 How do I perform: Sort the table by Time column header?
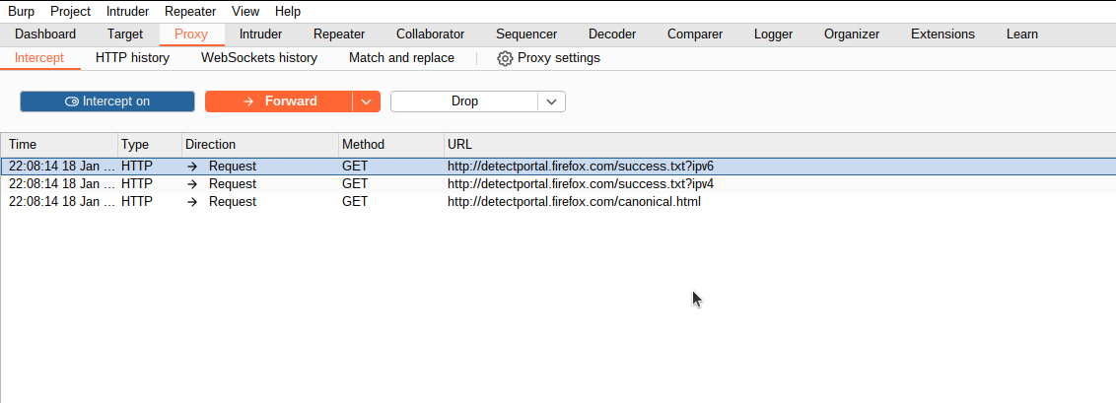60,144
